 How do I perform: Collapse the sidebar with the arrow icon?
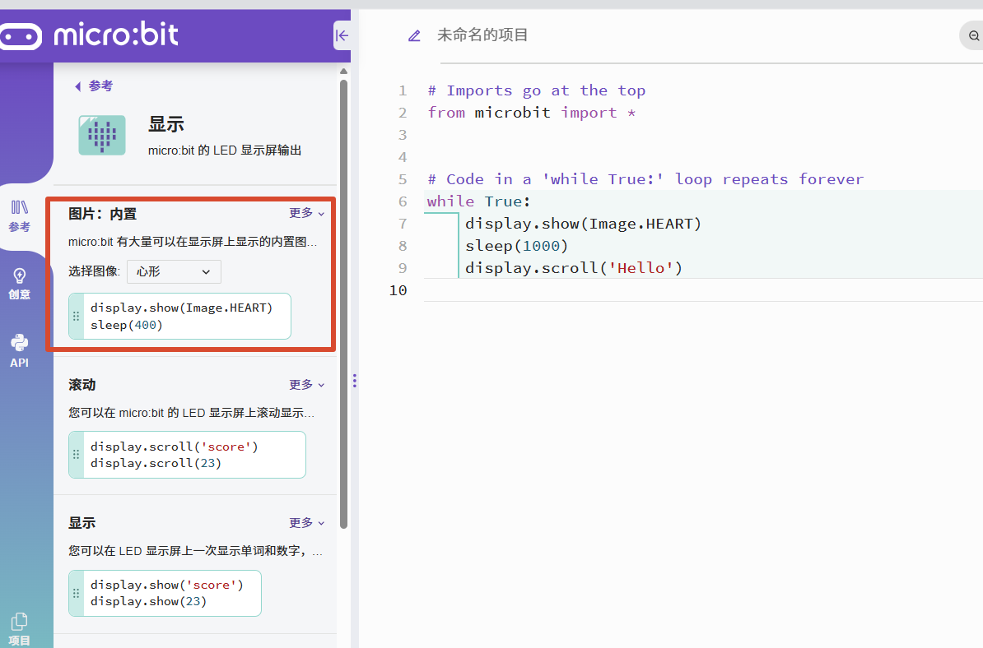point(342,35)
